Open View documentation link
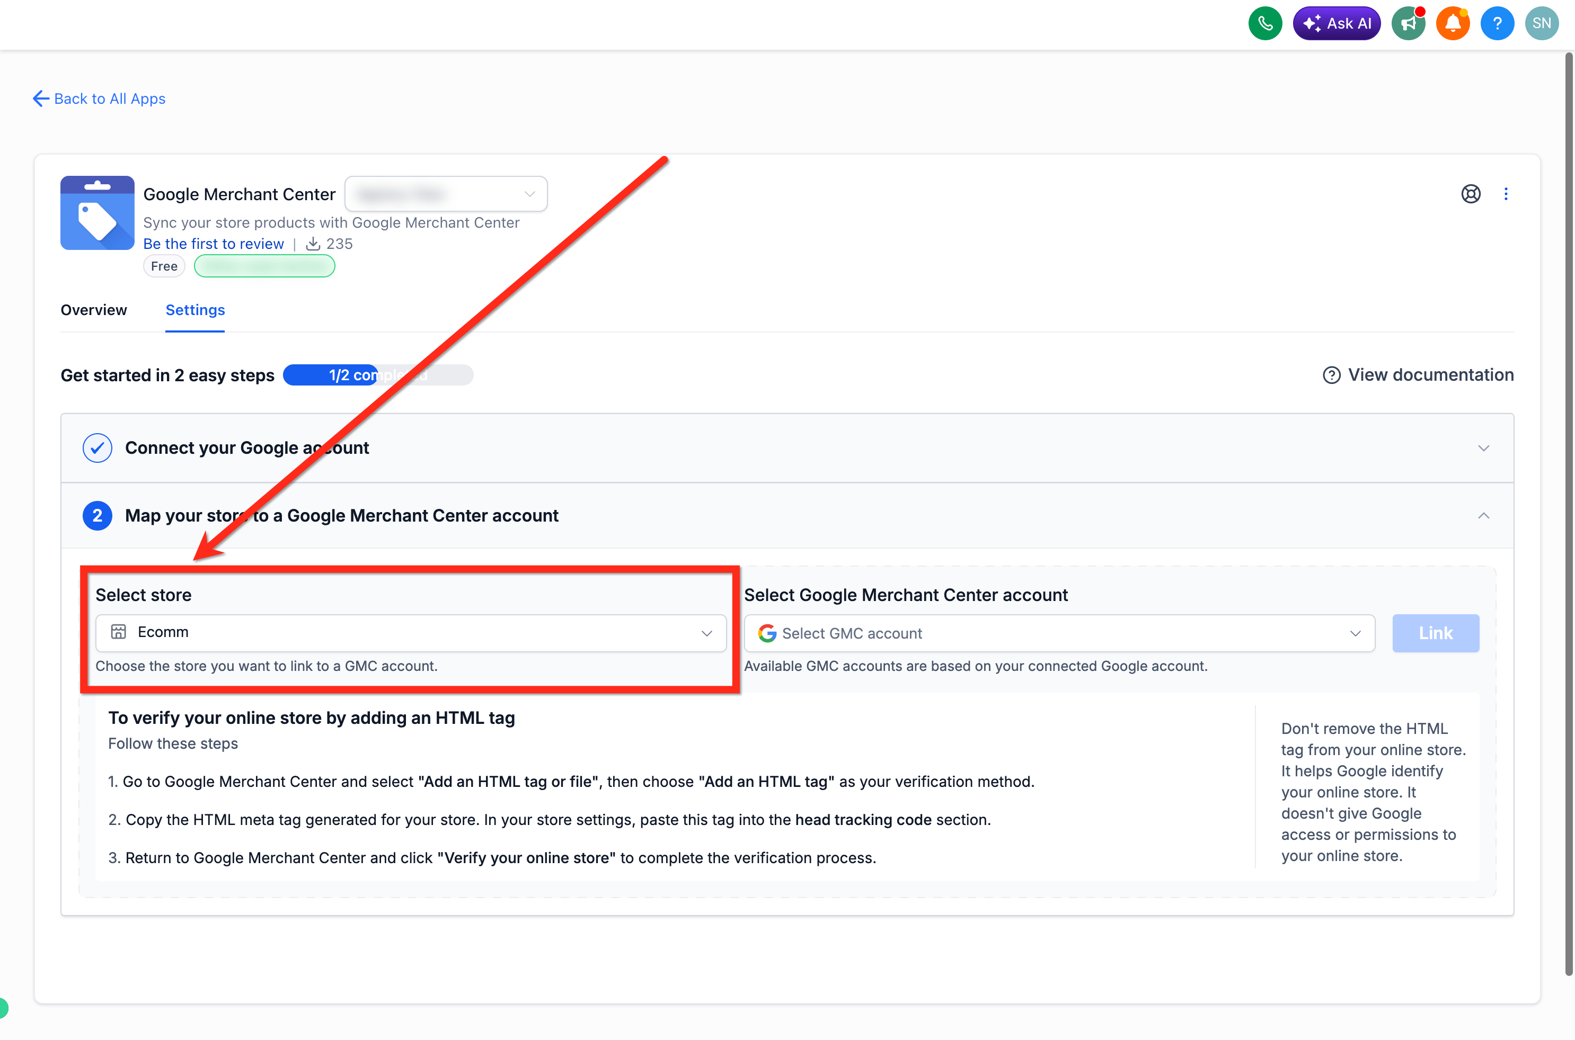1575x1040 pixels. tap(1418, 375)
